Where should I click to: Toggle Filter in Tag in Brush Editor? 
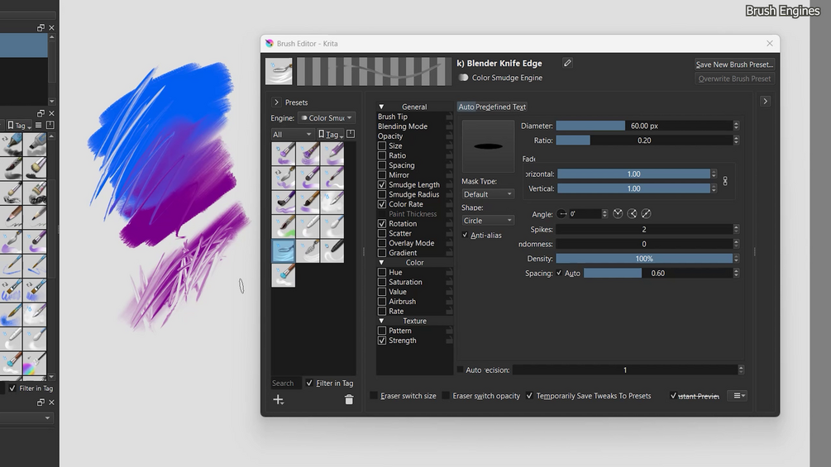(309, 384)
